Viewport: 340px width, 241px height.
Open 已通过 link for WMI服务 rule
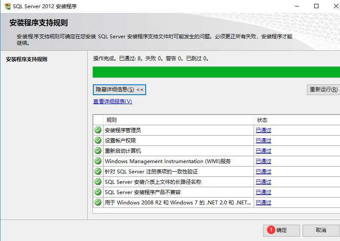(x=263, y=161)
